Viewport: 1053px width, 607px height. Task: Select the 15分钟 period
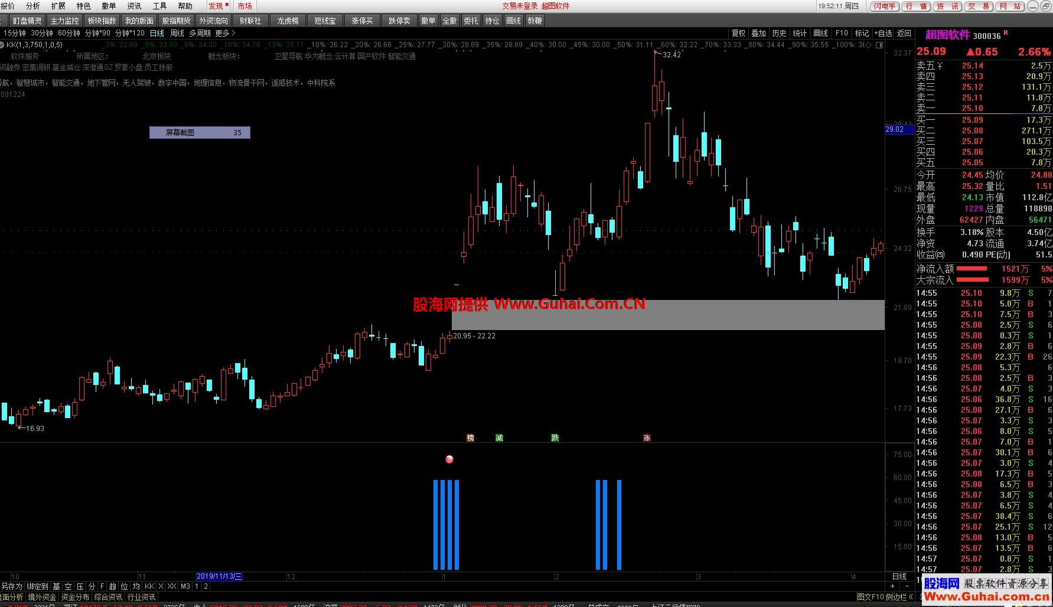point(15,33)
